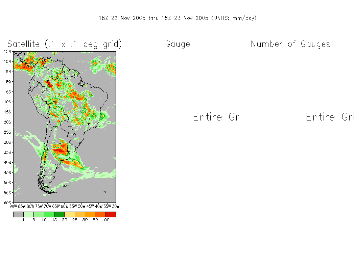The height and width of the screenshot is (270, 355).
Task: Click the 'Gauge' panel heading
Action: point(178,44)
